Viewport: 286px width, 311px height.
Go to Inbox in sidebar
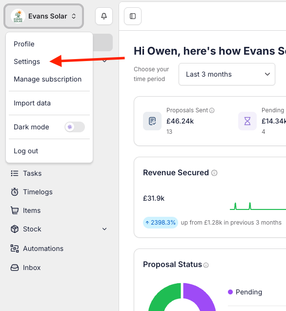[32, 268]
